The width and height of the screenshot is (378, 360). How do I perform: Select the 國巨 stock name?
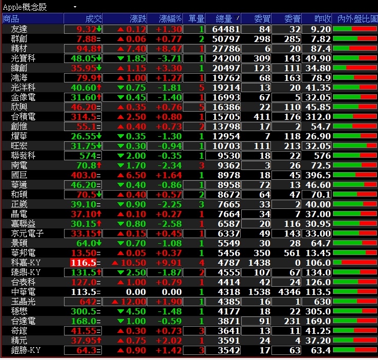pyautogui.click(x=19, y=175)
